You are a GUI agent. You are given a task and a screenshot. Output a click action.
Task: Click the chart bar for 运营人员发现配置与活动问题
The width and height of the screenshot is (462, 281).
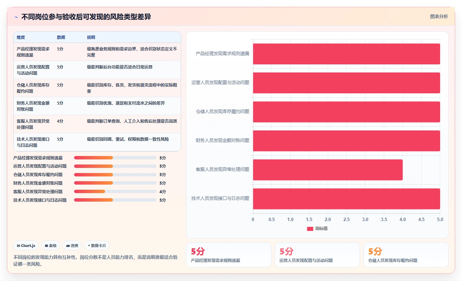click(x=346, y=83)
